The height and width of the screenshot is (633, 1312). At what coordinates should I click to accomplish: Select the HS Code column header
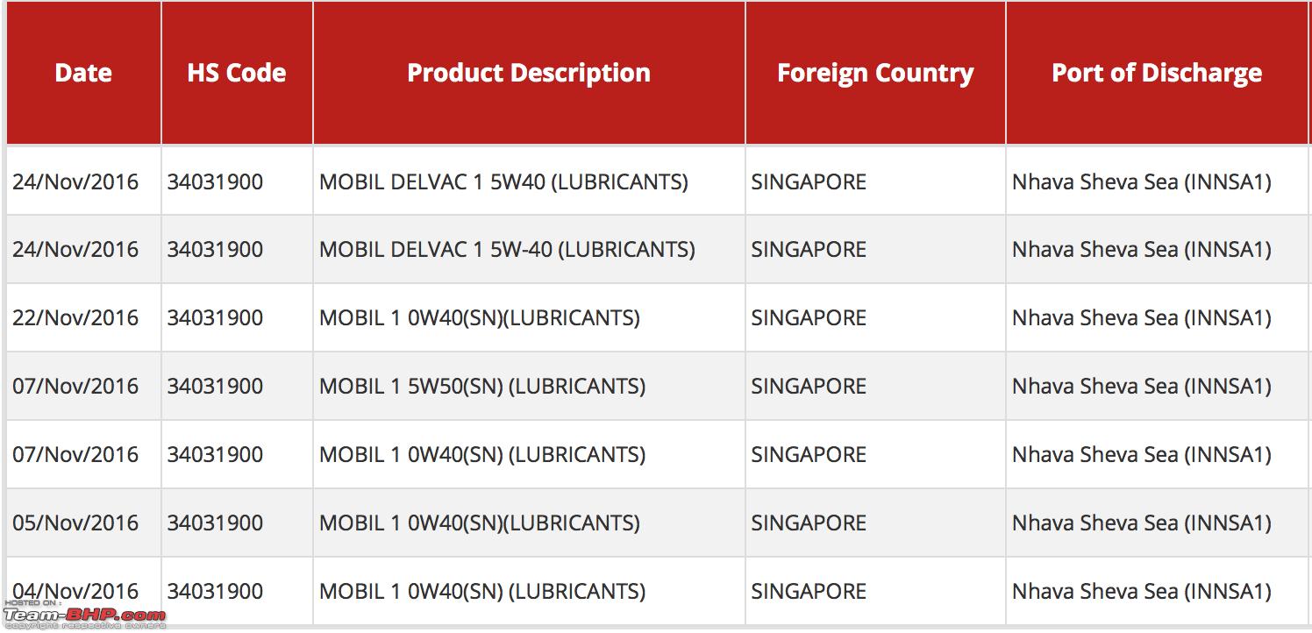237,73
